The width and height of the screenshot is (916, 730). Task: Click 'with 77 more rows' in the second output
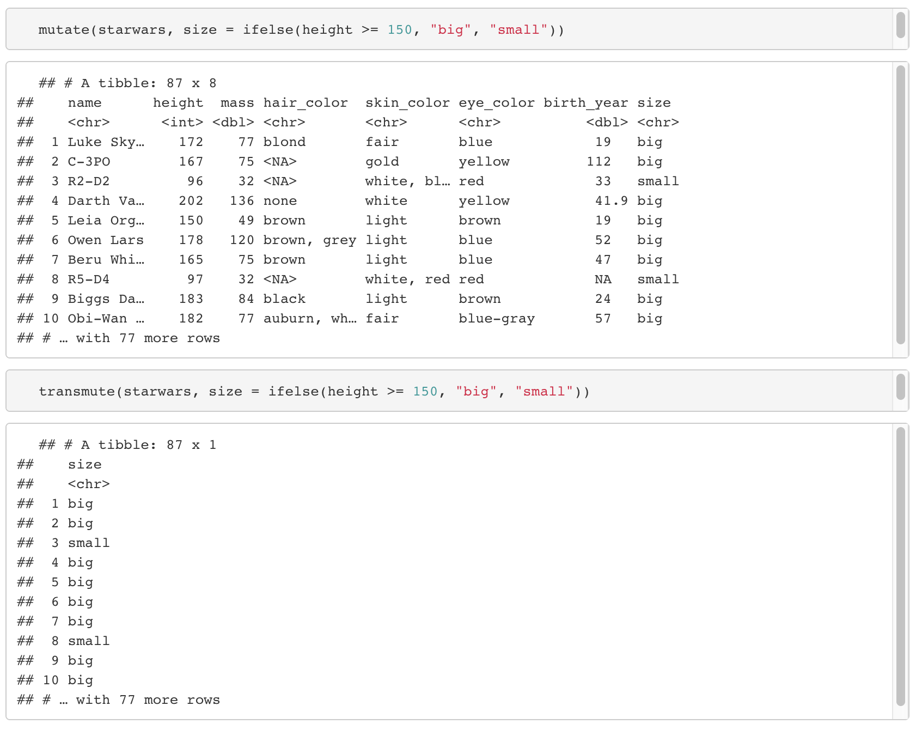point(148,699)
